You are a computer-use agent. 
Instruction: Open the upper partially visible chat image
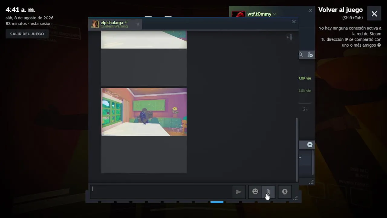click(144, 39)
